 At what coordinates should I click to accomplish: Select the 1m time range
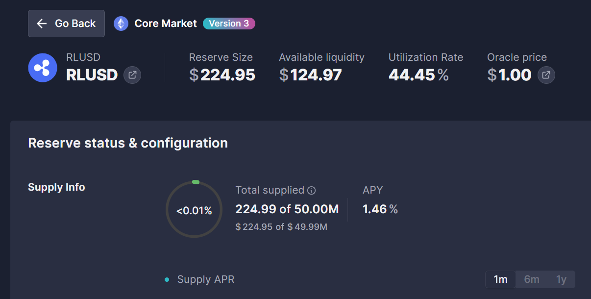point(500,279)
